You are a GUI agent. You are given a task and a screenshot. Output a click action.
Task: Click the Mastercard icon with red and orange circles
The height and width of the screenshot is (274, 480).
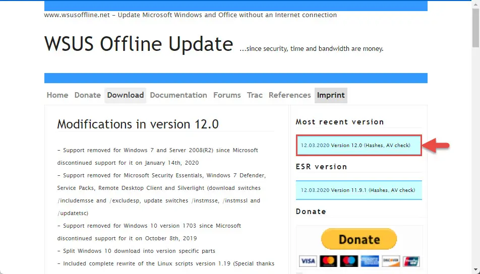328,261
